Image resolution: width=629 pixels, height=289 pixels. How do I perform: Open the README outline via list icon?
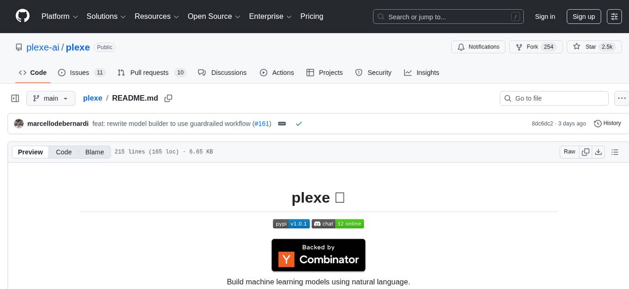click(x=615, y=151)
